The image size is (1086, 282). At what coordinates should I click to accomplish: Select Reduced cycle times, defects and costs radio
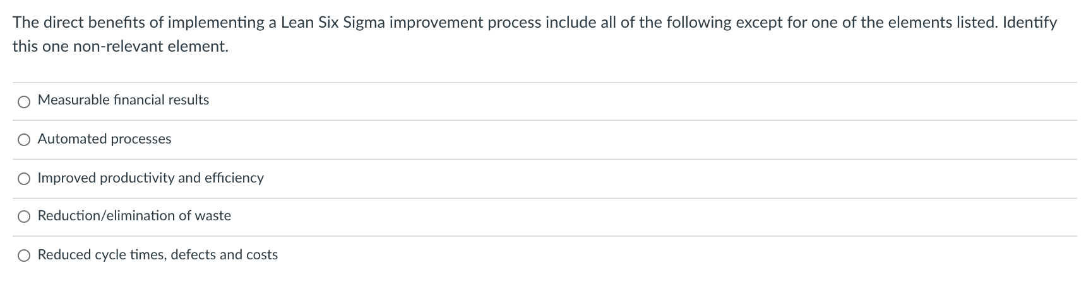[24, 256]
